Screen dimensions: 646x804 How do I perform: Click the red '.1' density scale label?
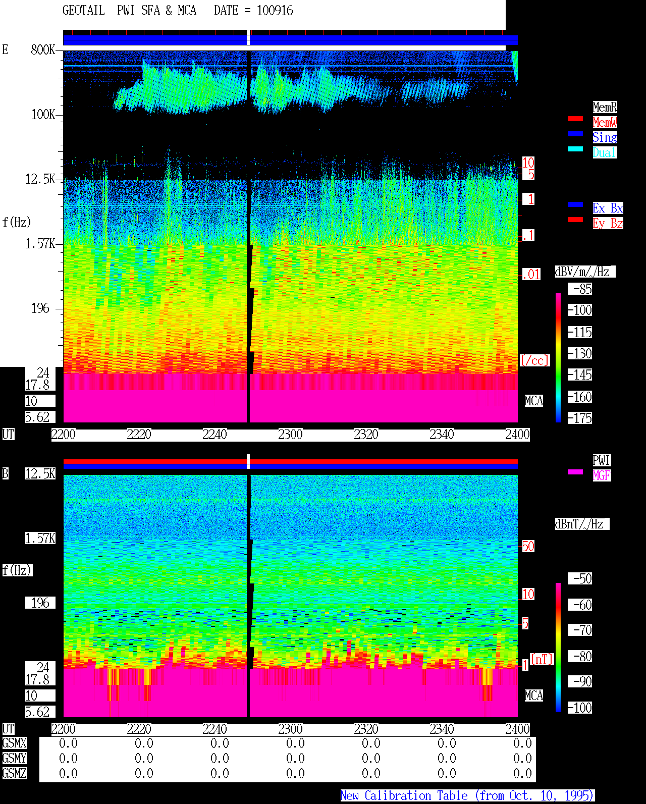pos(528,235)
